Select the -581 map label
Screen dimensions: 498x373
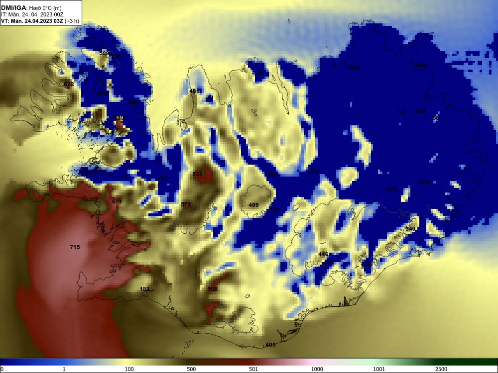[421, 111]
